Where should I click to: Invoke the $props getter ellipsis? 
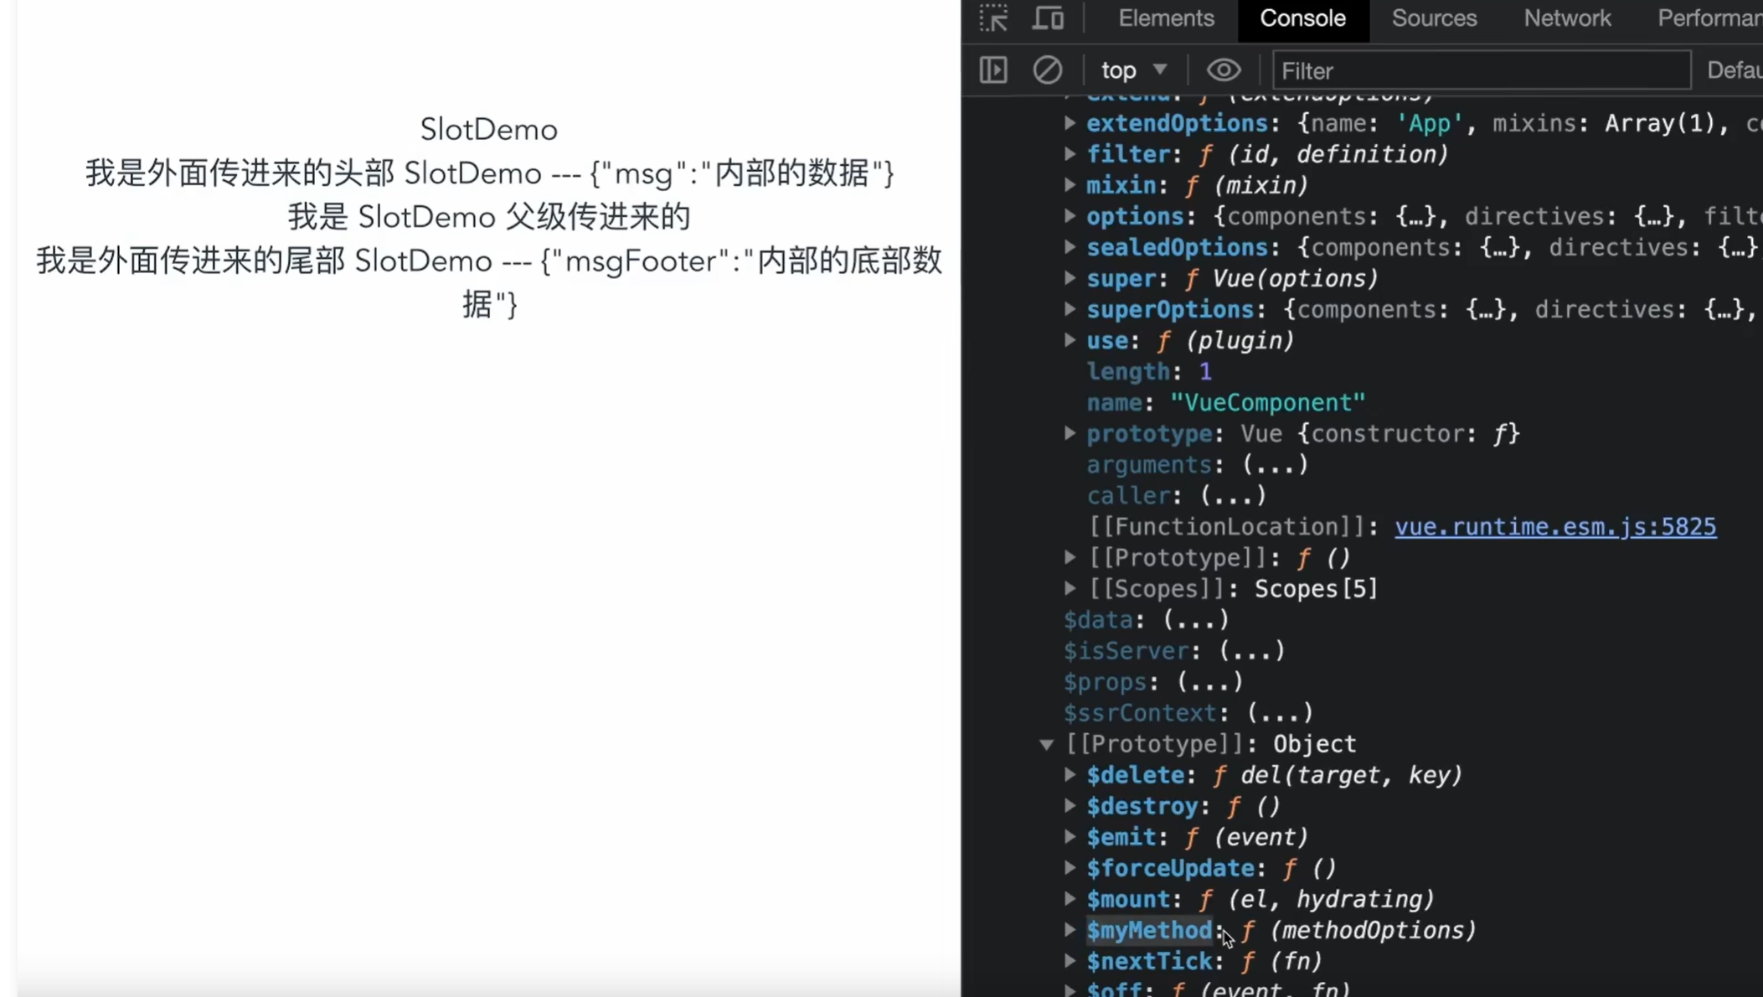coord(1209,682)
